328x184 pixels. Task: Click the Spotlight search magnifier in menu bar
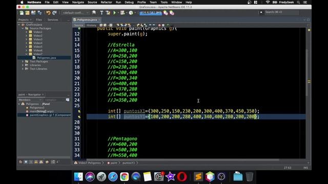tap(298, 2)
